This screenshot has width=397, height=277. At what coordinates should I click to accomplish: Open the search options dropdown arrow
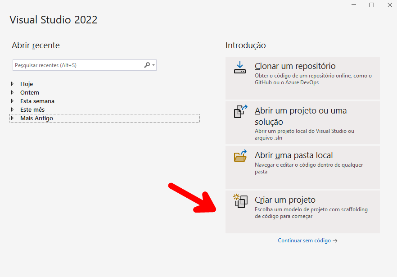[153, 65]
